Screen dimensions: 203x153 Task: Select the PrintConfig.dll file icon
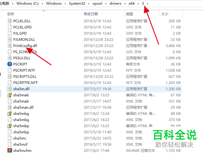10,46
